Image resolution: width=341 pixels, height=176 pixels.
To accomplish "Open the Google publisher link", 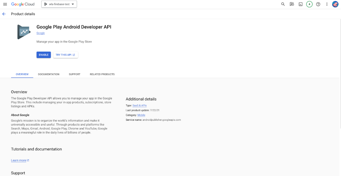I will point(40,33).
